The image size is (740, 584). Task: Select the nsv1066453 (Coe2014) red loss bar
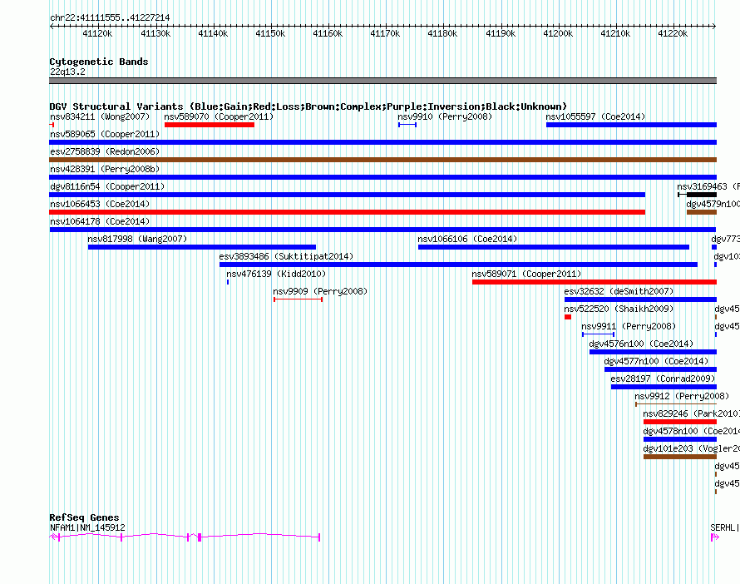347,212
